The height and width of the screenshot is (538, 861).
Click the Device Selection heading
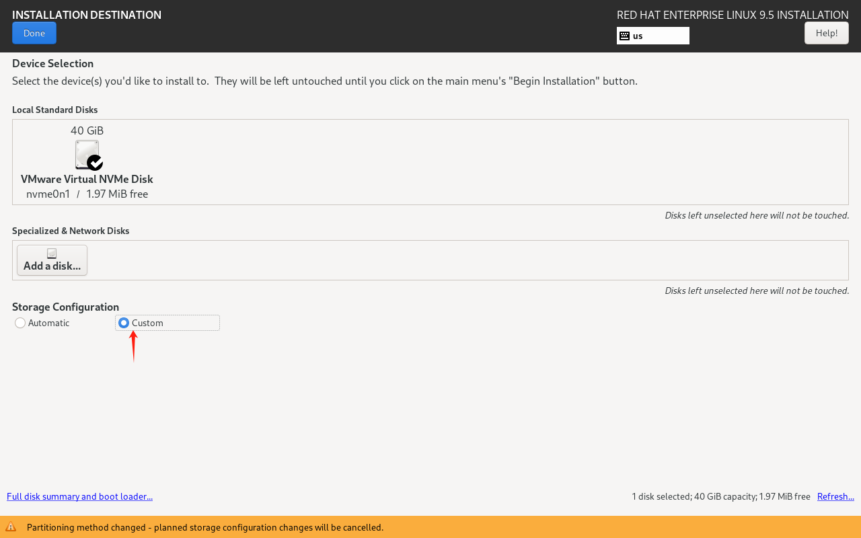coord(52,63)
